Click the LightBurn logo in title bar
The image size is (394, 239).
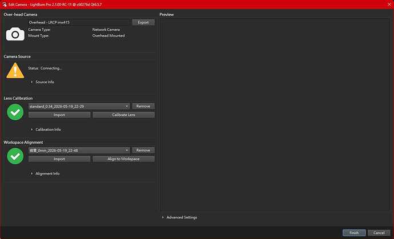click(x=4, y=4)
